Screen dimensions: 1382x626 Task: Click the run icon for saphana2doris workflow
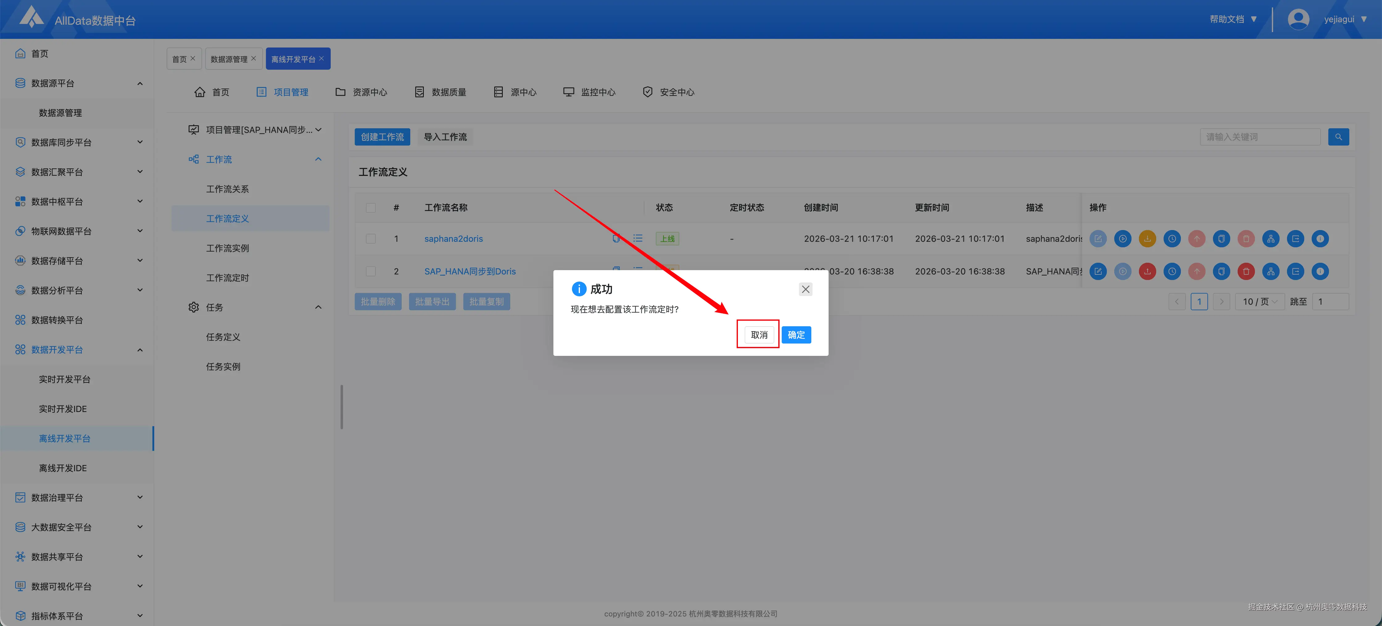[1122, 239]
